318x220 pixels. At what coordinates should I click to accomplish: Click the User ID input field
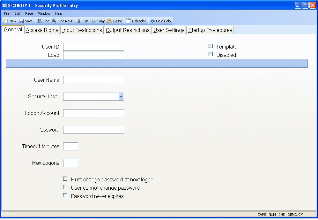coord(93,47)
